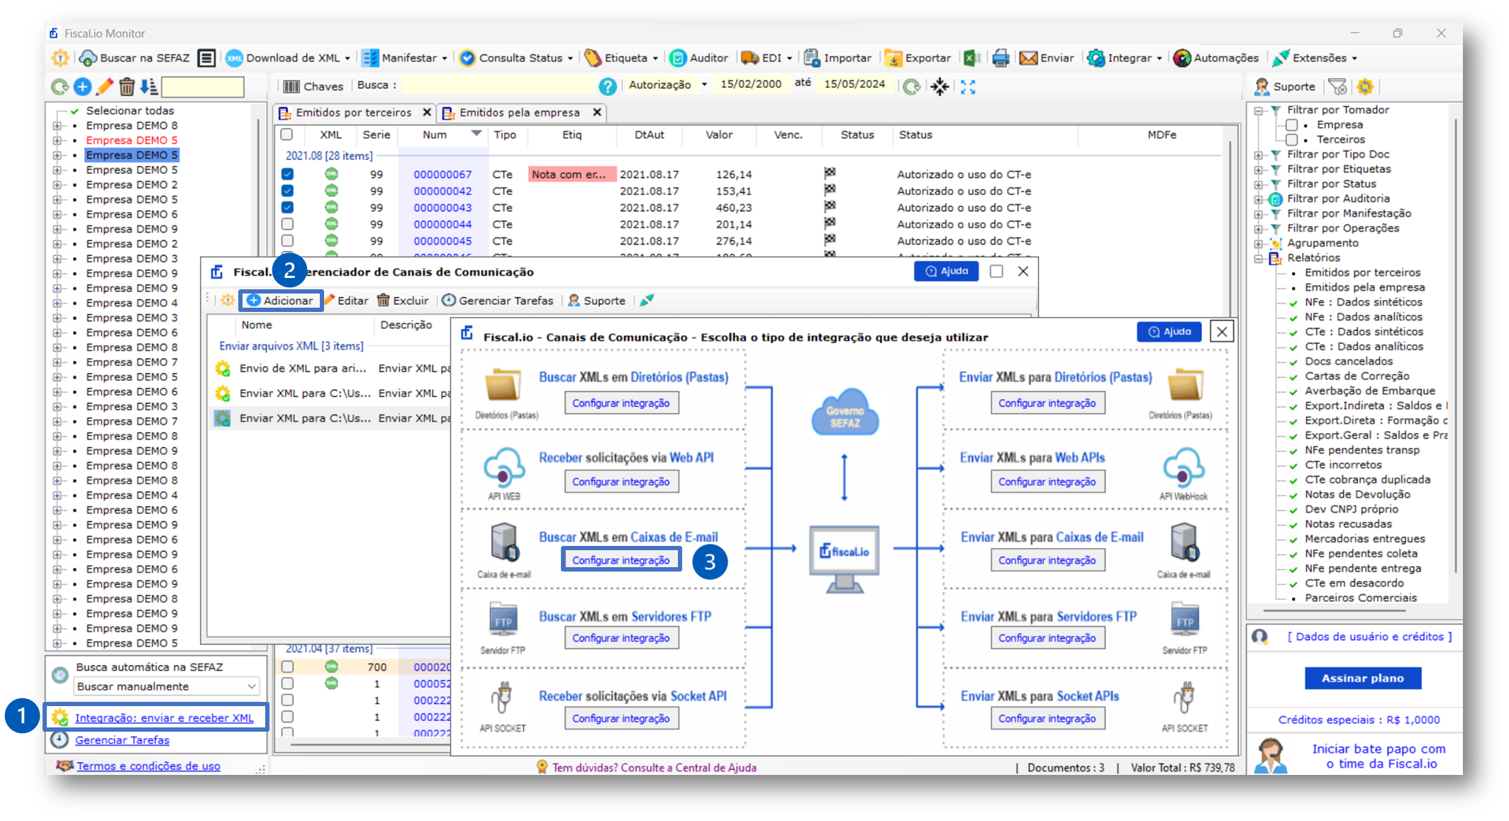The height and width of the screenshot is (821, 1509).
Task: Click the Importar icon
Action: pyautogui.click(x=812, y=58)
